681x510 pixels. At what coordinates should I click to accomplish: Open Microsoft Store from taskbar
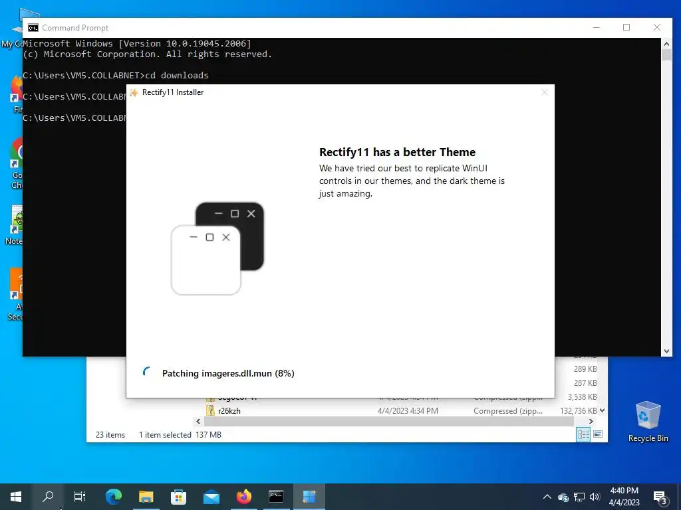178,497
